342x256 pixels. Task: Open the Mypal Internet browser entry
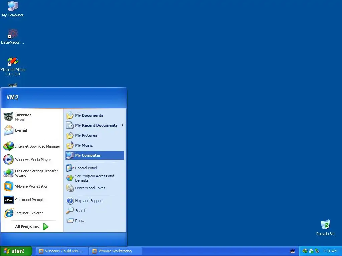pos(32,117)
